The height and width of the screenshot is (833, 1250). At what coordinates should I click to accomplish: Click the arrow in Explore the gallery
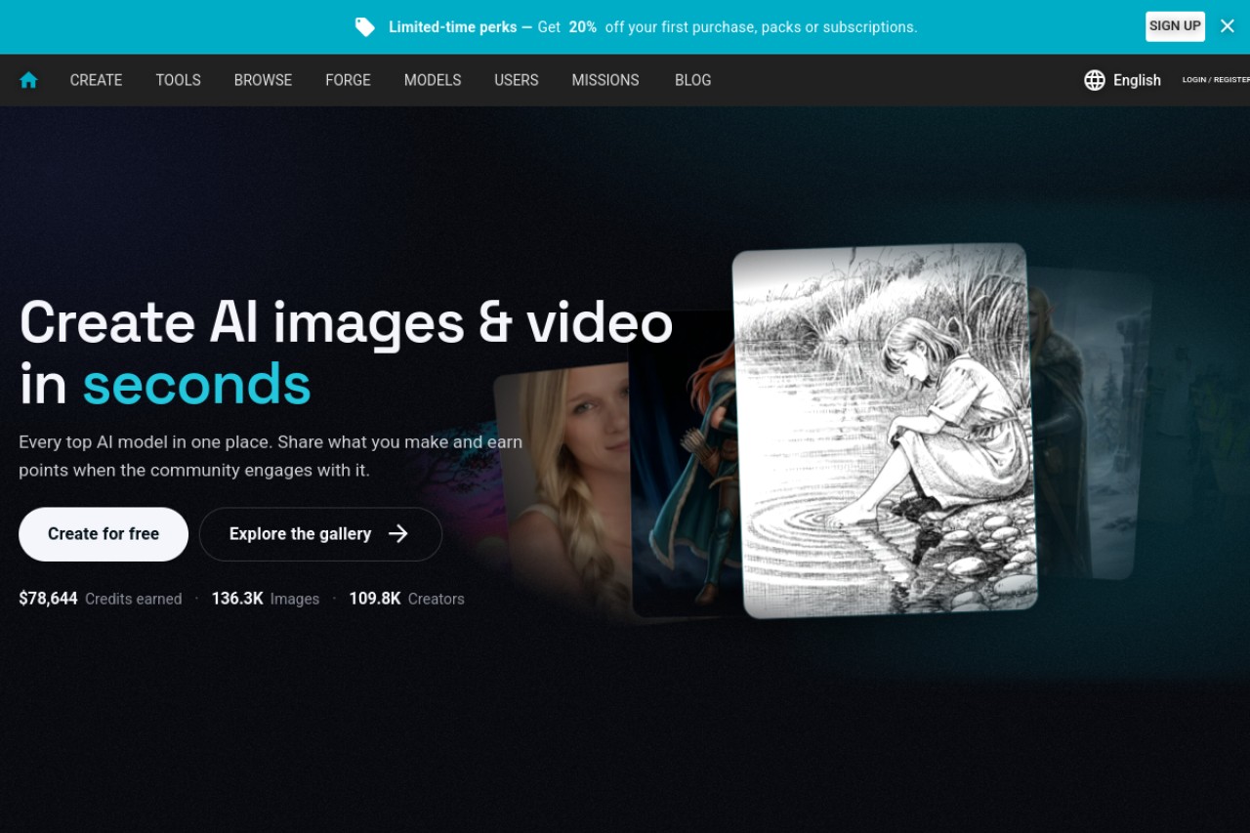(398, 533)
